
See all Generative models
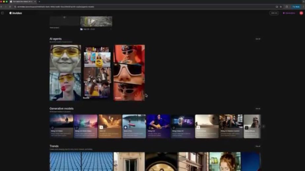point(258,109)
